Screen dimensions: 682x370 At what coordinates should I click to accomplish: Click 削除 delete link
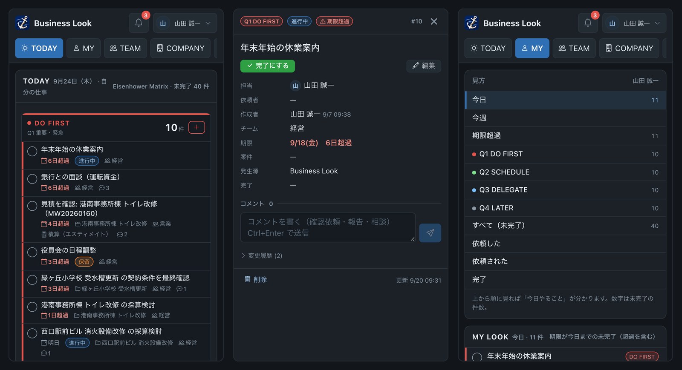coord(255,280)
